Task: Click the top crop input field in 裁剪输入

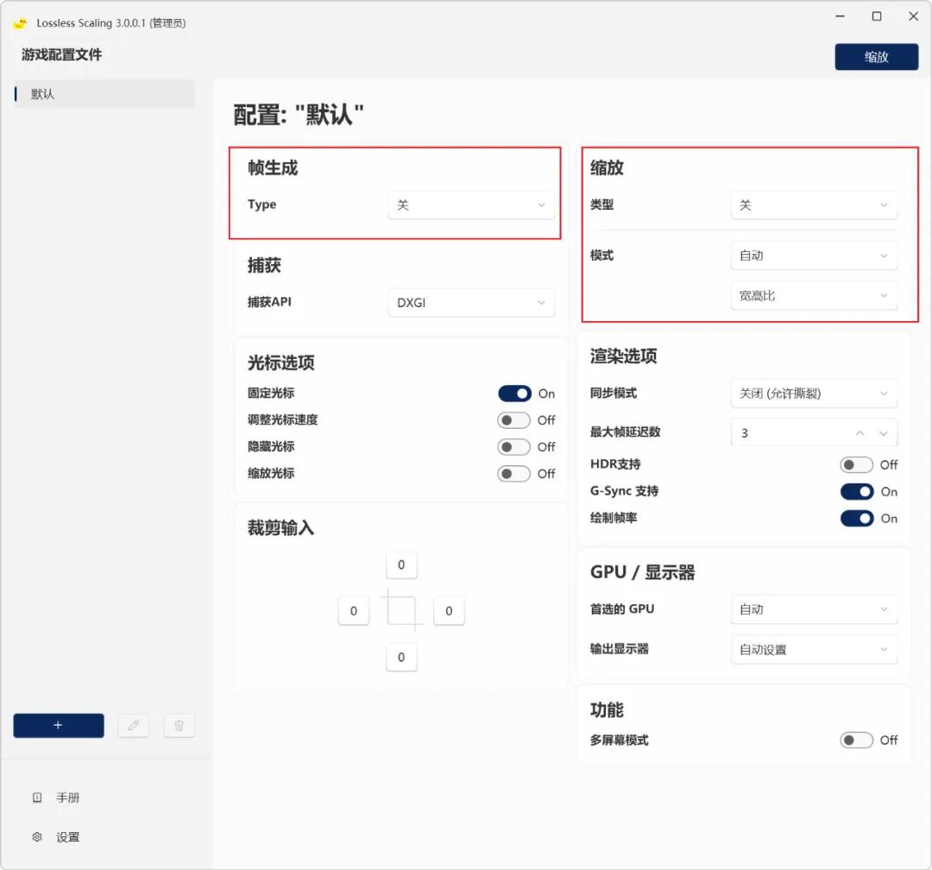Action: click(x=401, y=564)
